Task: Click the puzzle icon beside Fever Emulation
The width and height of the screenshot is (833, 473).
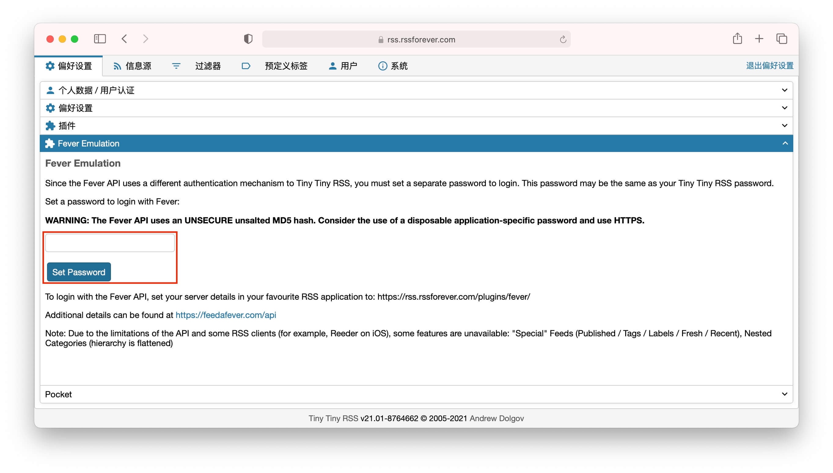Action: pos(50,143)
